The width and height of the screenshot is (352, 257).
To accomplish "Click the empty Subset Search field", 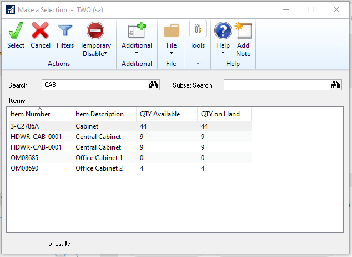I will 277,85.
